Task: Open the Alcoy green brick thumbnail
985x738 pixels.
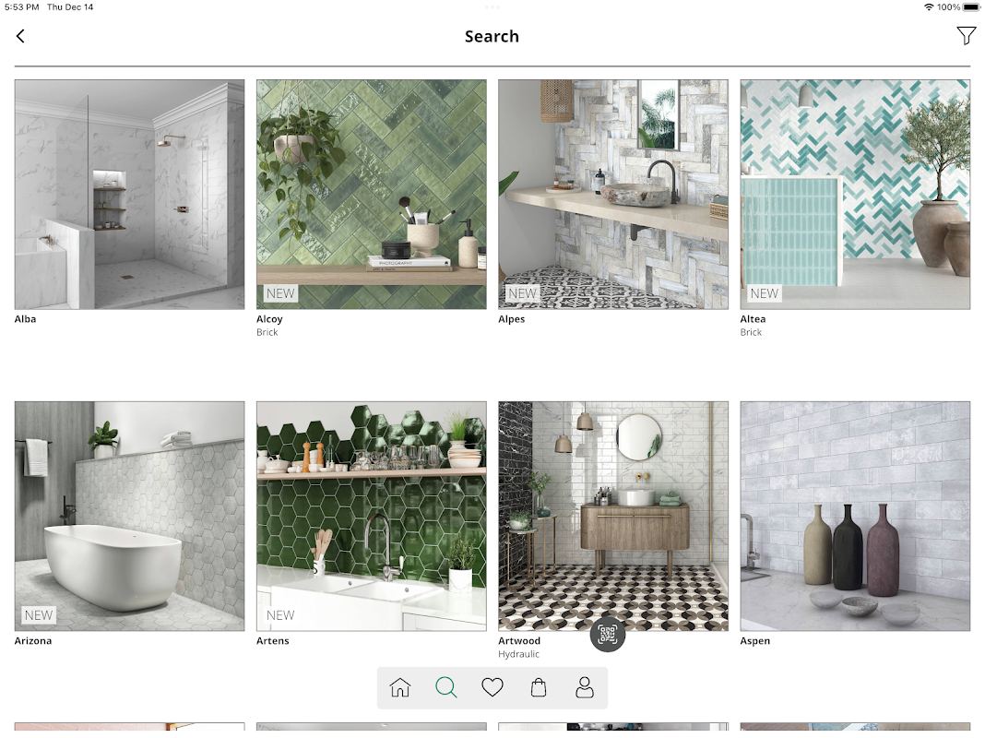Action: click(x=372, y=194)
